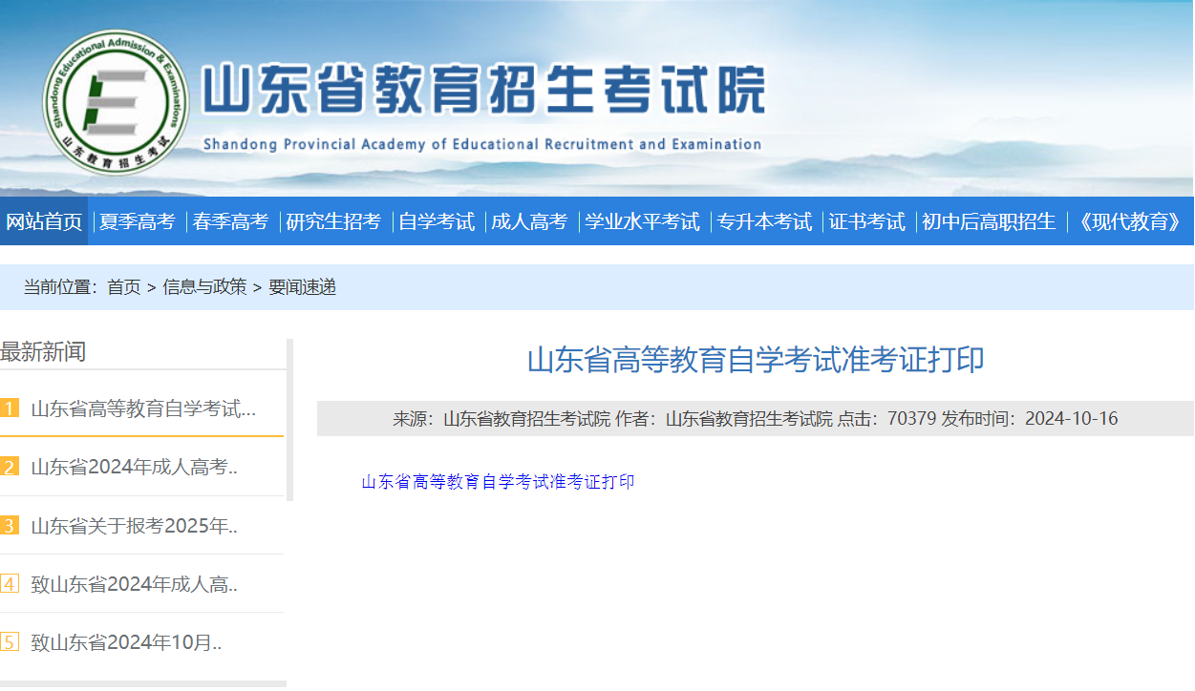Click the article title 山东省高等教育自学考试准考证打印
This screenshot has width=1195, height=691.
click(756, 360)
